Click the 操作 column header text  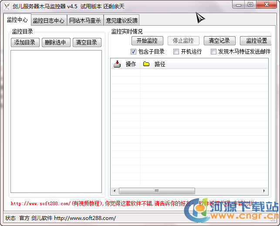tap(131, 64)
